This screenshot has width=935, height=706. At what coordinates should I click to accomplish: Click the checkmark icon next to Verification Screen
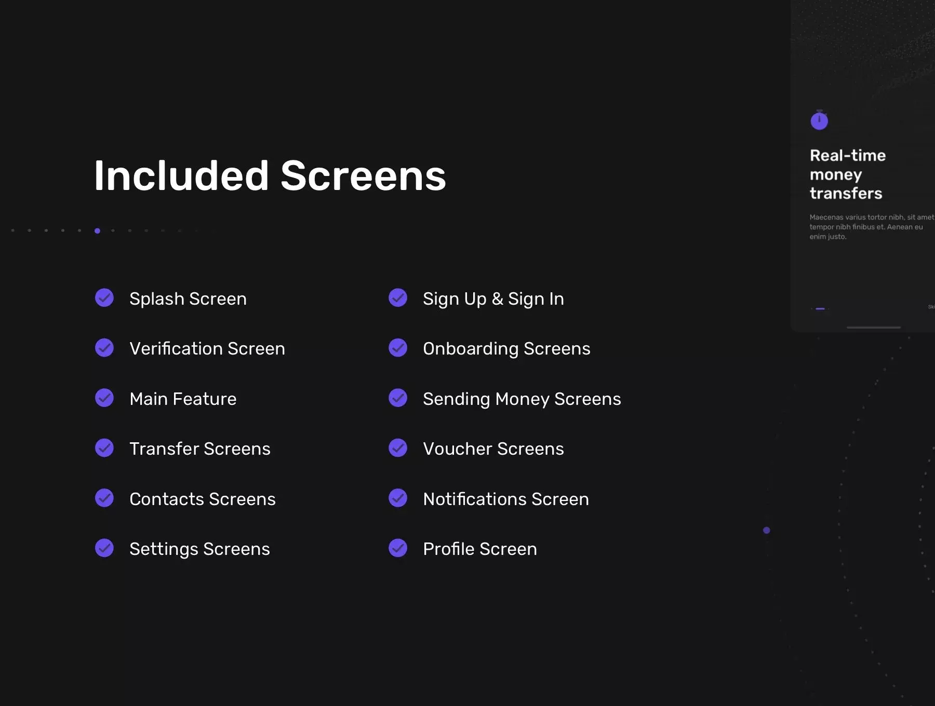coord(104,348)
